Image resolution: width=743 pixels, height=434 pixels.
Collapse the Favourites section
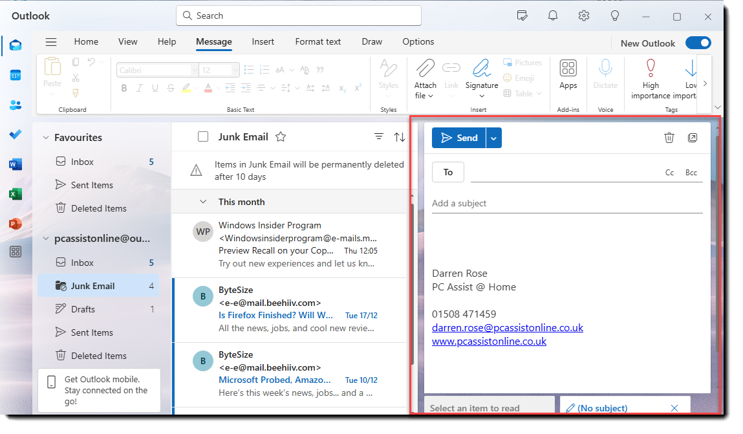tap(45, 137)
